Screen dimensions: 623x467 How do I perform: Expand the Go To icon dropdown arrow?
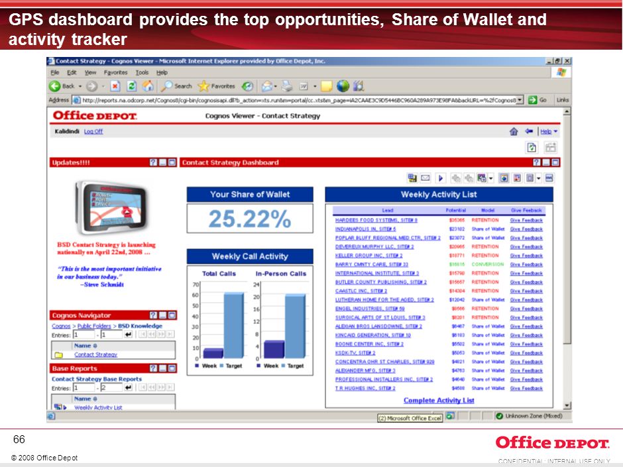pyautogui.click(x=491, y=178)
